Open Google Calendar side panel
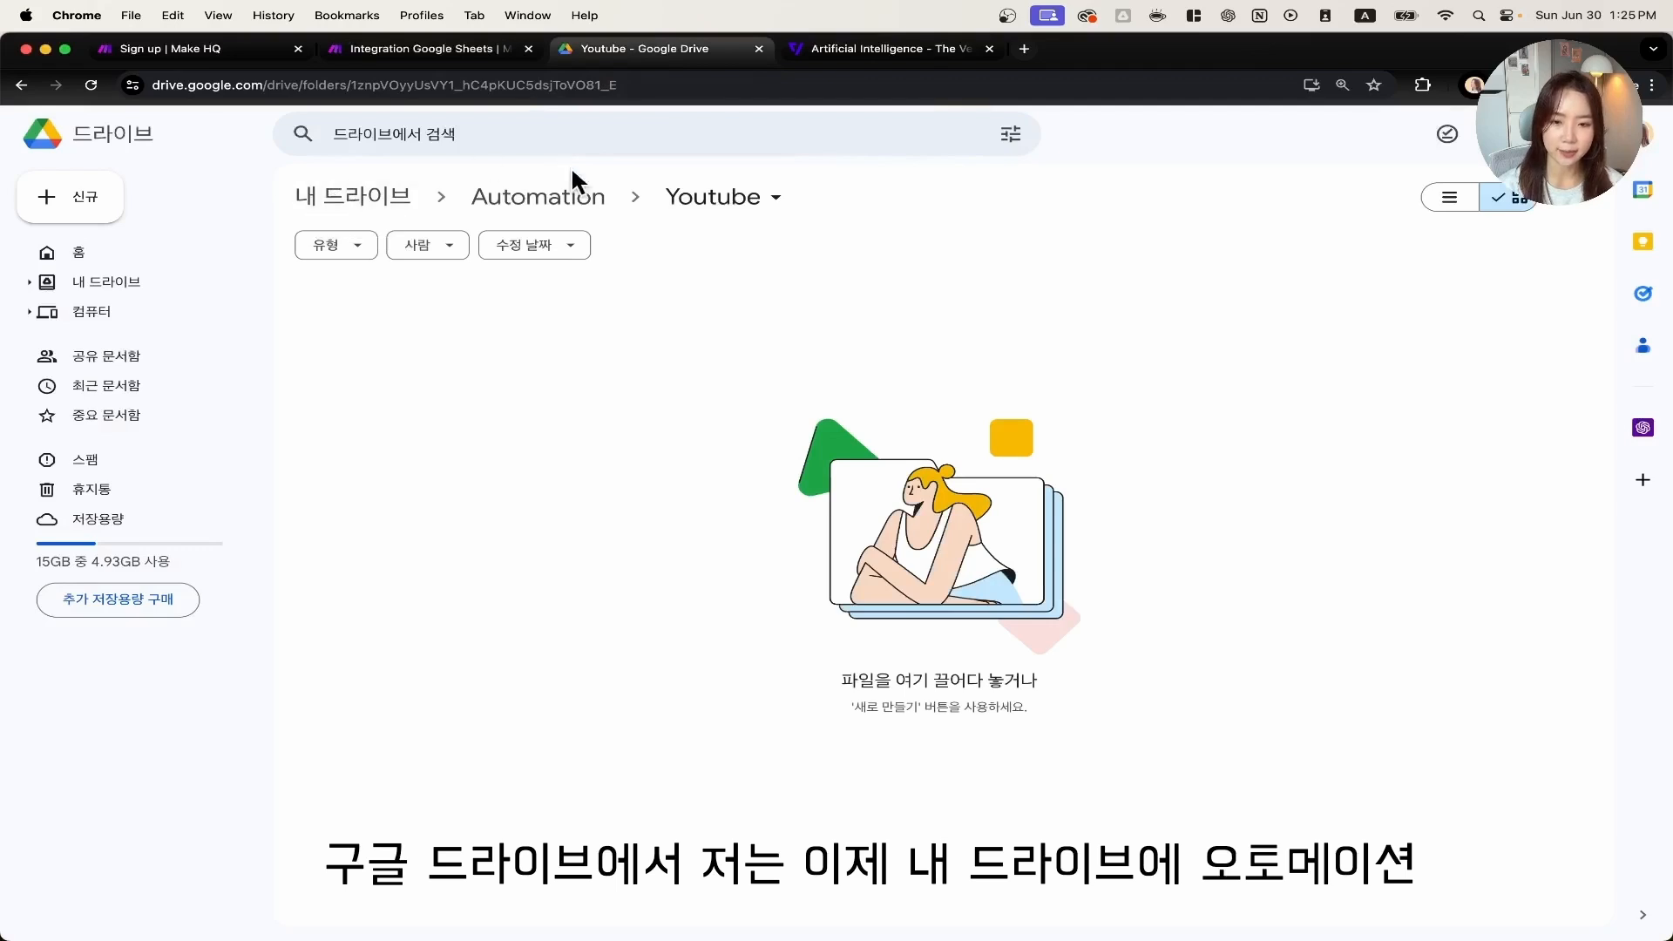Viewport: 1673px width, 941px height. point(1643,189)
